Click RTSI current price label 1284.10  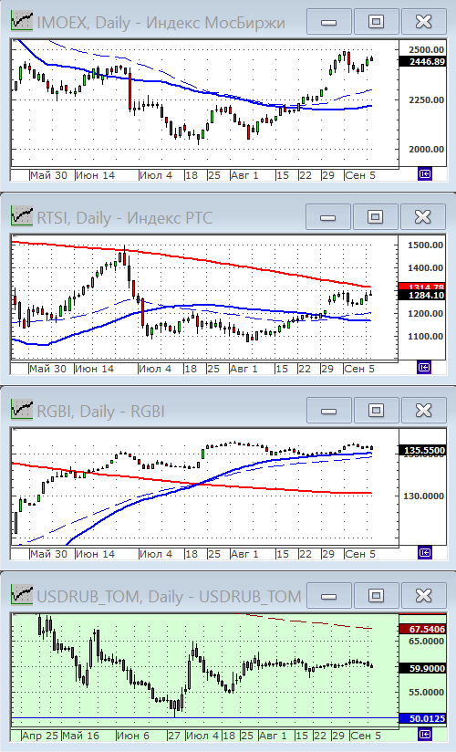[x=422, y=295]
